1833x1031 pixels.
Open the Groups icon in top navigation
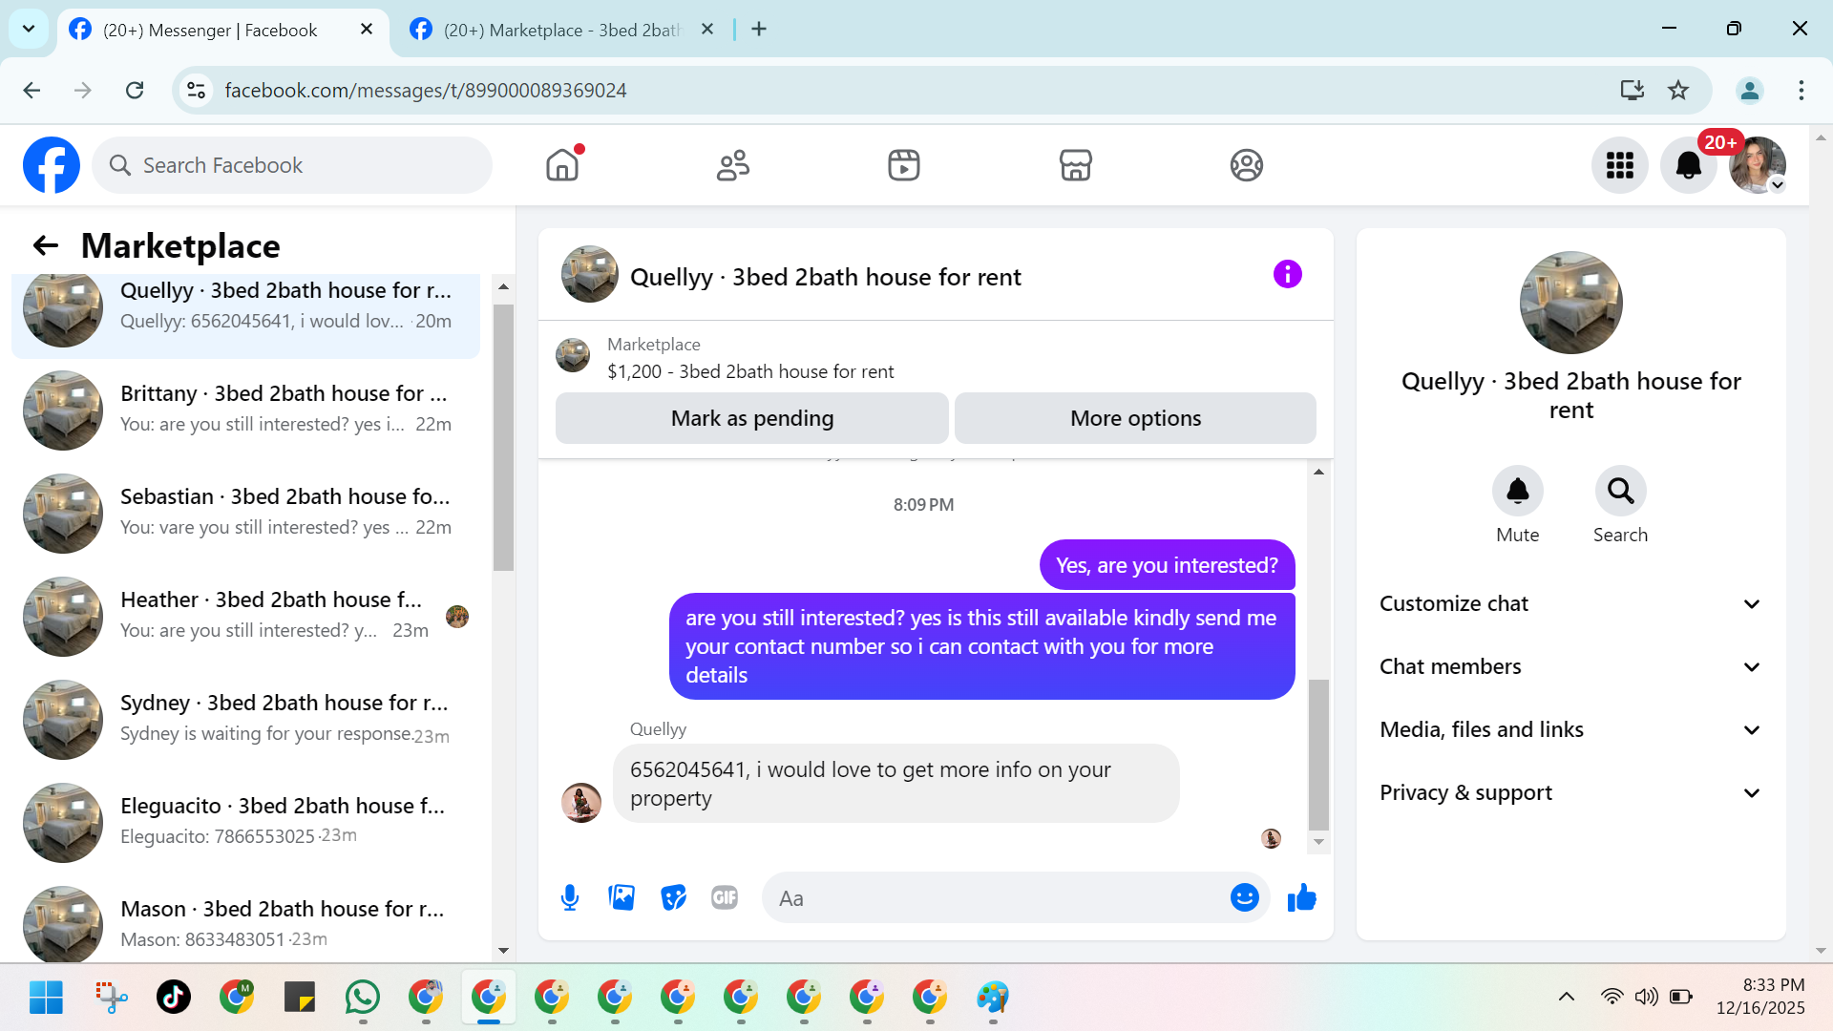coord(1247,165)
